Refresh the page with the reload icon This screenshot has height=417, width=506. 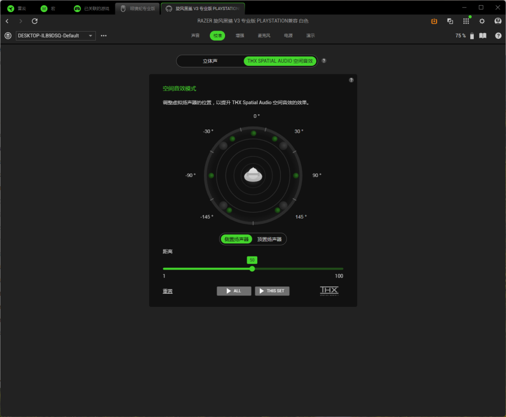point(35,21)
